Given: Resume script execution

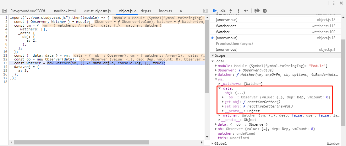Looking at the screenshot, I should [x=215, y=11].
